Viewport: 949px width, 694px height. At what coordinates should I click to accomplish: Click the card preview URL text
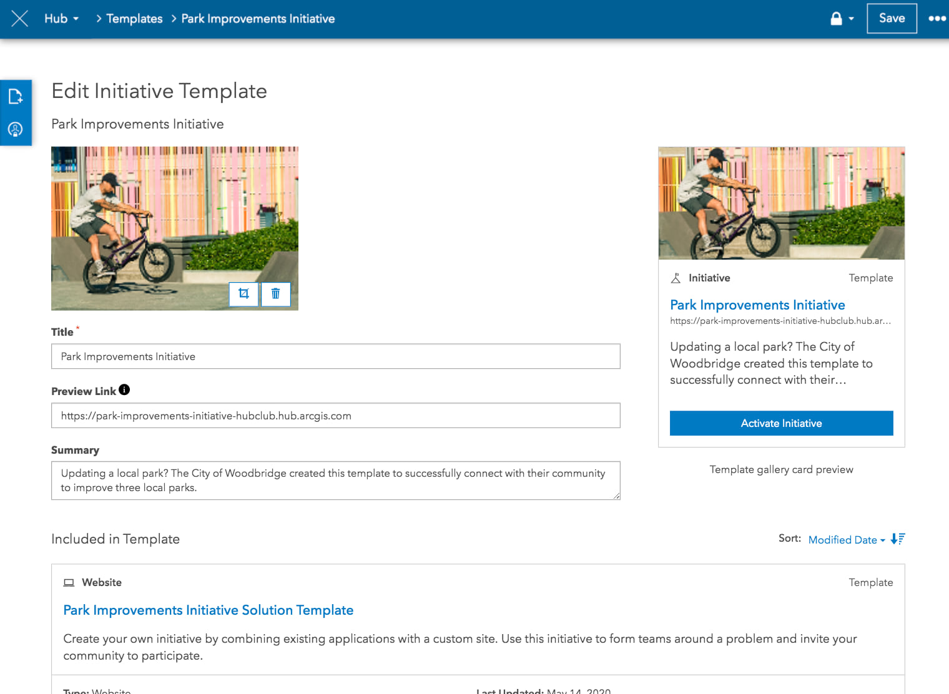780,321
